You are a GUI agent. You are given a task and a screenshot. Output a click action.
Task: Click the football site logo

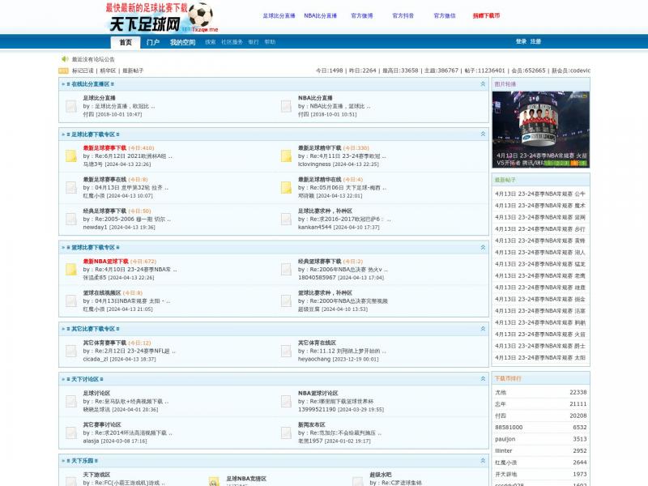pos(160,18)
